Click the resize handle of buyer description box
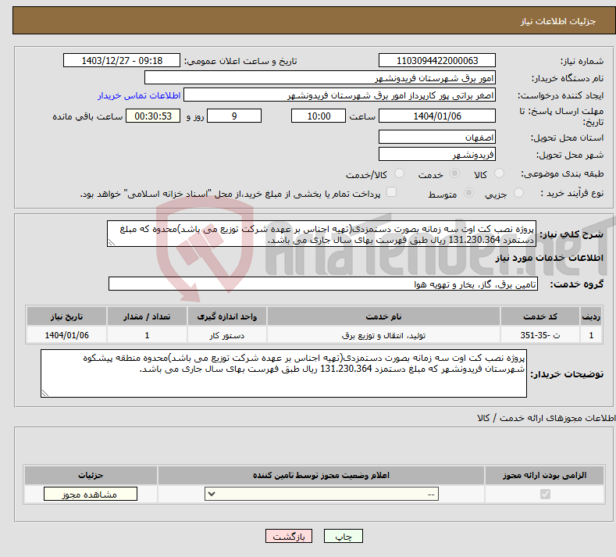 click(x=45, y=393)
